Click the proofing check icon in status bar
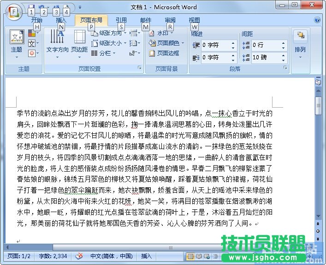 79,256
